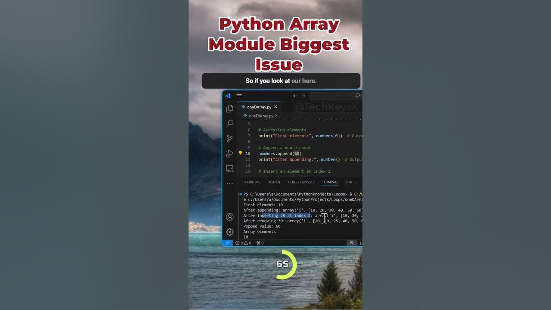Open the Remote Explorer view
Screen dimensions: 551x310
230,169
